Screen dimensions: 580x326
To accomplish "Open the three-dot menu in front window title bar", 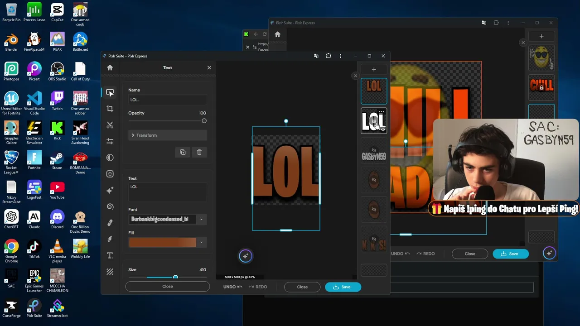I will click(340, 56).
